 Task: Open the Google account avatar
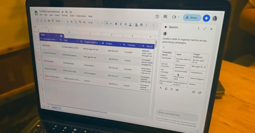click(215, 19)
